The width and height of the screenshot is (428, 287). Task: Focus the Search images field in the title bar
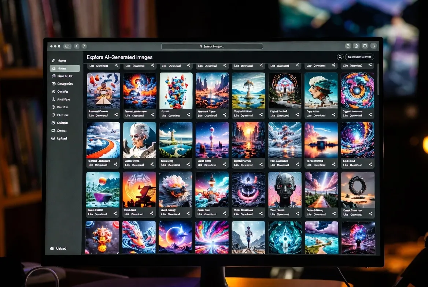tap(212, 46)
